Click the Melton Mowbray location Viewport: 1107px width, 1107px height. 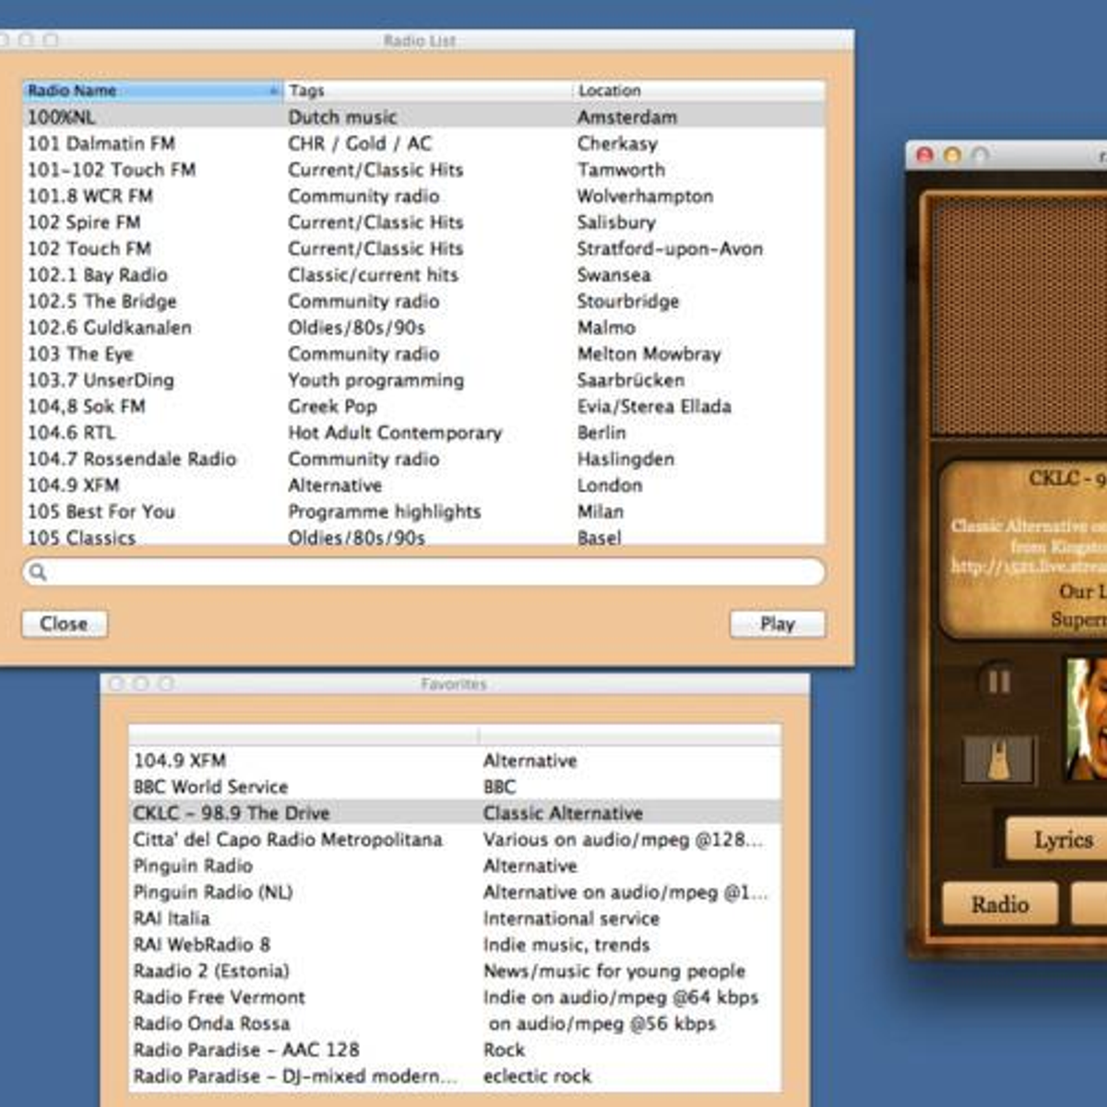coord(649,353)
